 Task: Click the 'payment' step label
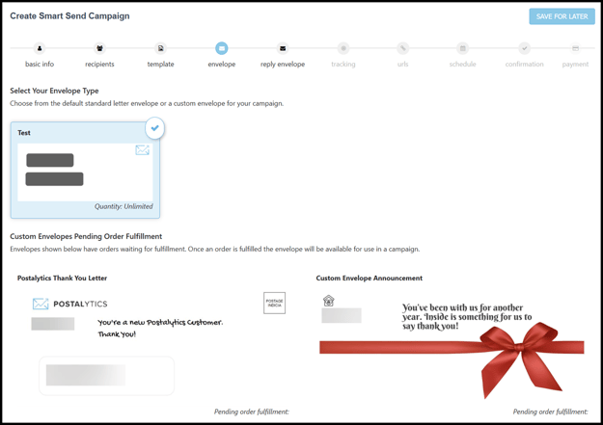click(x=575, y=65)
